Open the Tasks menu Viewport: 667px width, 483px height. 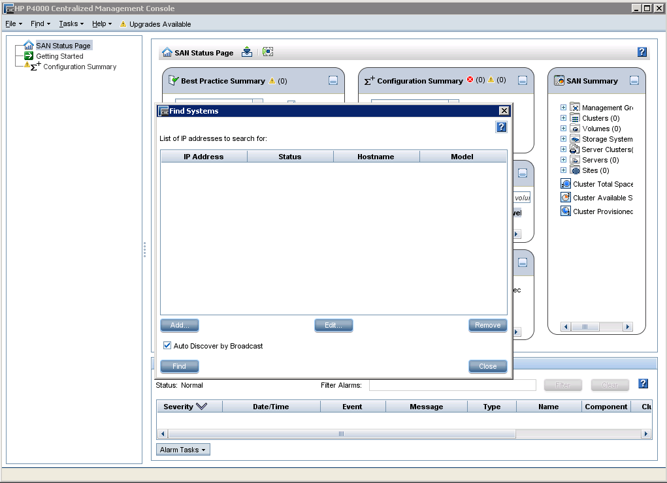point(71,23)
